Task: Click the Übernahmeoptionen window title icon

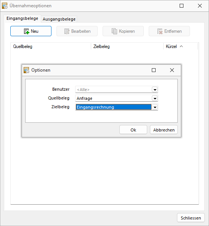Action: 5,6
